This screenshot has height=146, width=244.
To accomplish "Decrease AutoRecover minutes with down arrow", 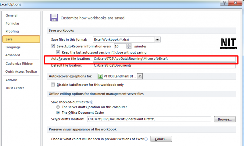I will 129,47.
